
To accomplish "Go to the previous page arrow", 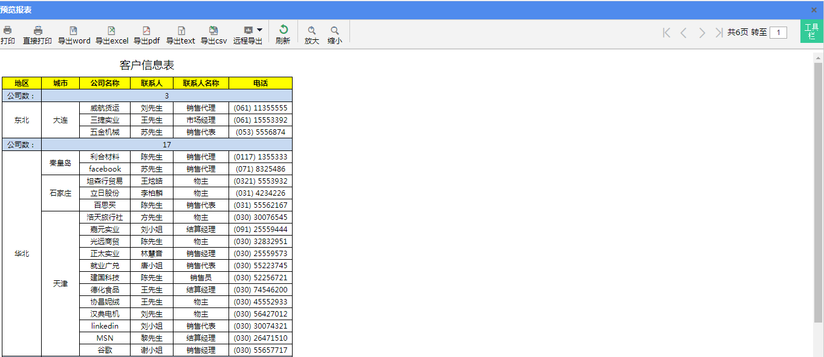I will [684, 33].
